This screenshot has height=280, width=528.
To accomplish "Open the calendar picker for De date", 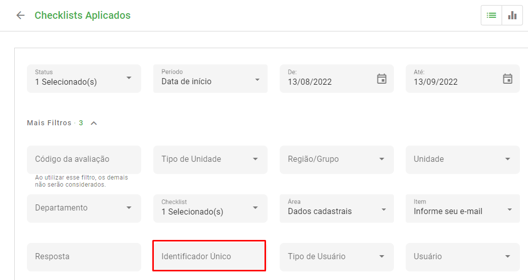I will click(x=381, y=79).
